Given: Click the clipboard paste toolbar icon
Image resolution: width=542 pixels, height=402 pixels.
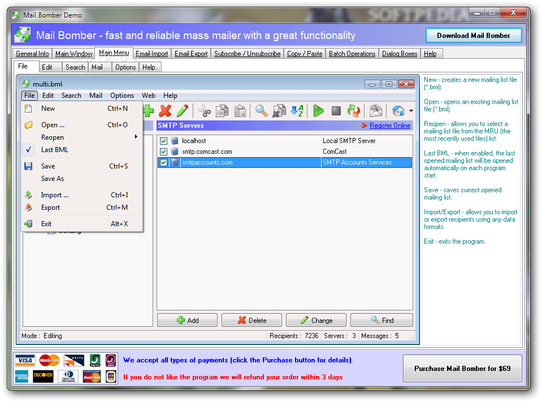Looking at the screenshot, I should pos(240,111).
